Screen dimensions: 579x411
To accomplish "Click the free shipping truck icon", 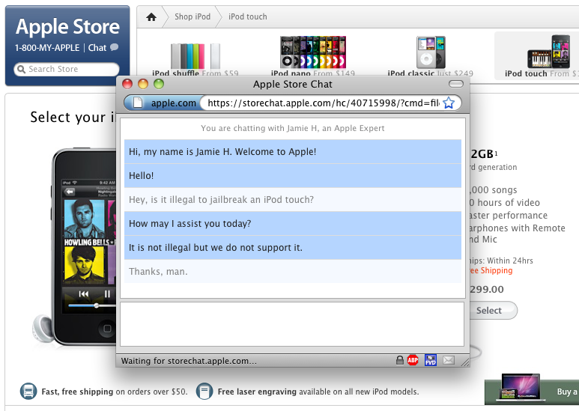I will pos(28,391).
